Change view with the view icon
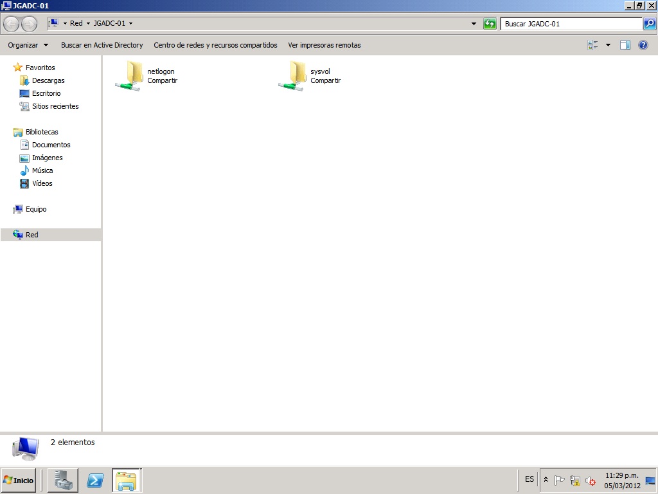The image size is (658, 494). click(x=592, y=45)
